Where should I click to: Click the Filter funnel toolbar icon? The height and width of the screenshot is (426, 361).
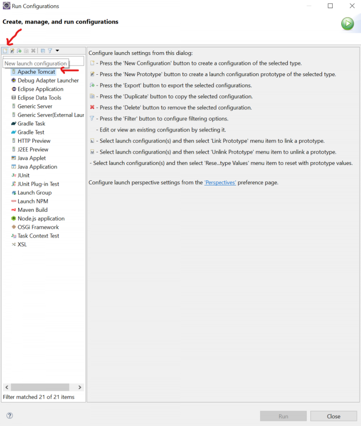tap(50, 51)
